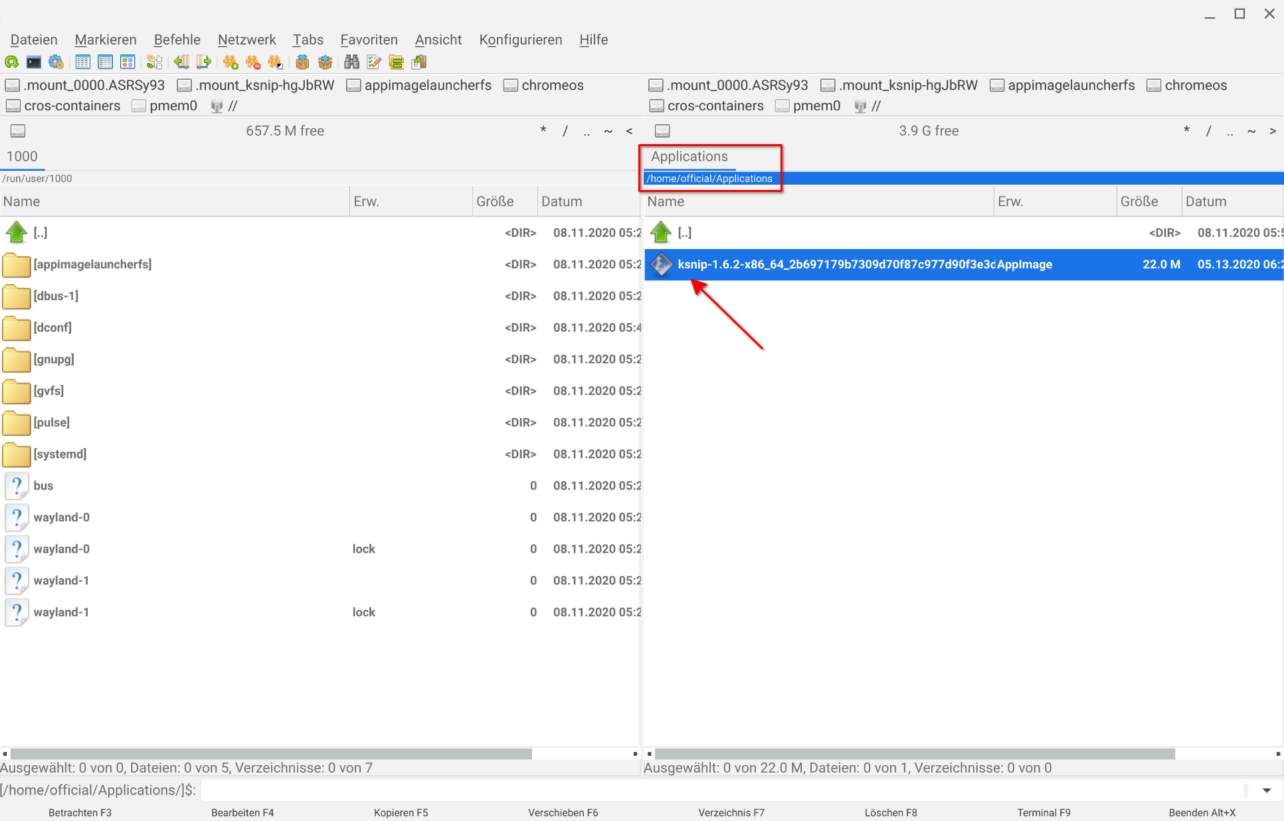Screen dimensions: 1284x821
Task: Click copy filenames clipboard icon
Action: (419, 62)
